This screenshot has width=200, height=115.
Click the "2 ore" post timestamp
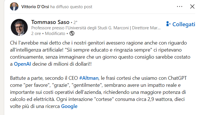[36, 34]
